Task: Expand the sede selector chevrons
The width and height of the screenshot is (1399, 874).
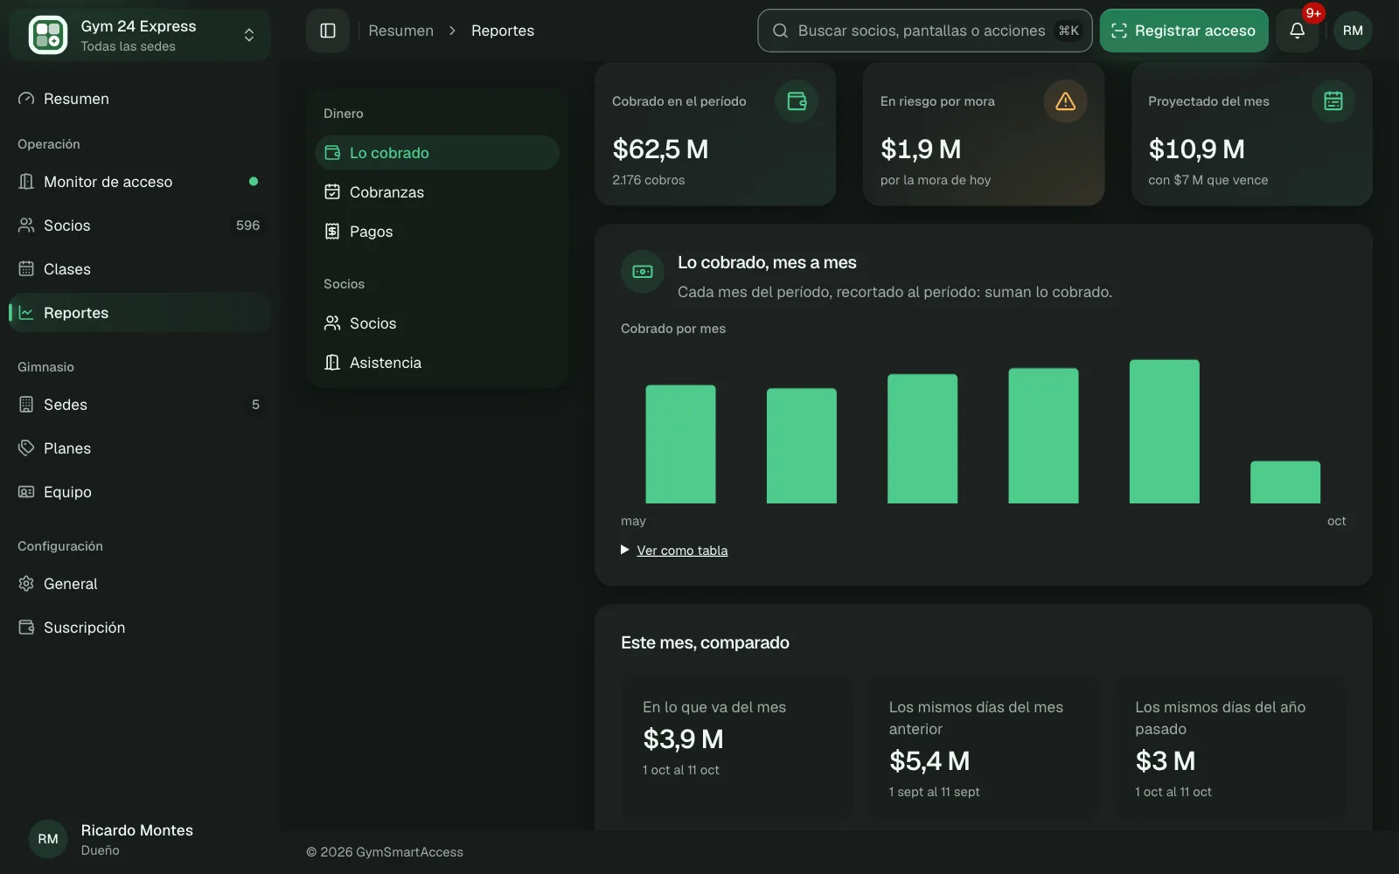Action: (x=249, y=35)
